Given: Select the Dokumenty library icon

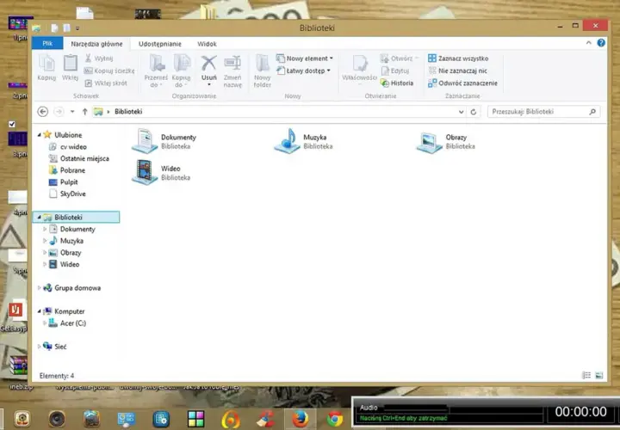Looking at the screenshot, I should pyautogui.click(x=145, y=141).
